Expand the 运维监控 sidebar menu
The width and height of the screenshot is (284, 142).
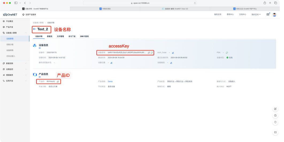click(x=26, y=69)
